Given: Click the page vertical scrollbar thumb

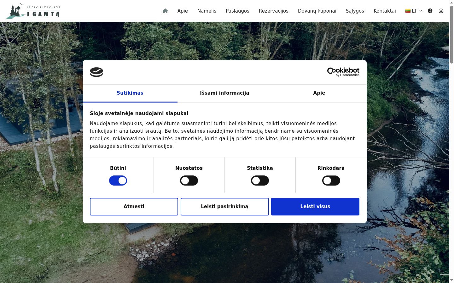Looking at the screenshot, I should 451,35.
